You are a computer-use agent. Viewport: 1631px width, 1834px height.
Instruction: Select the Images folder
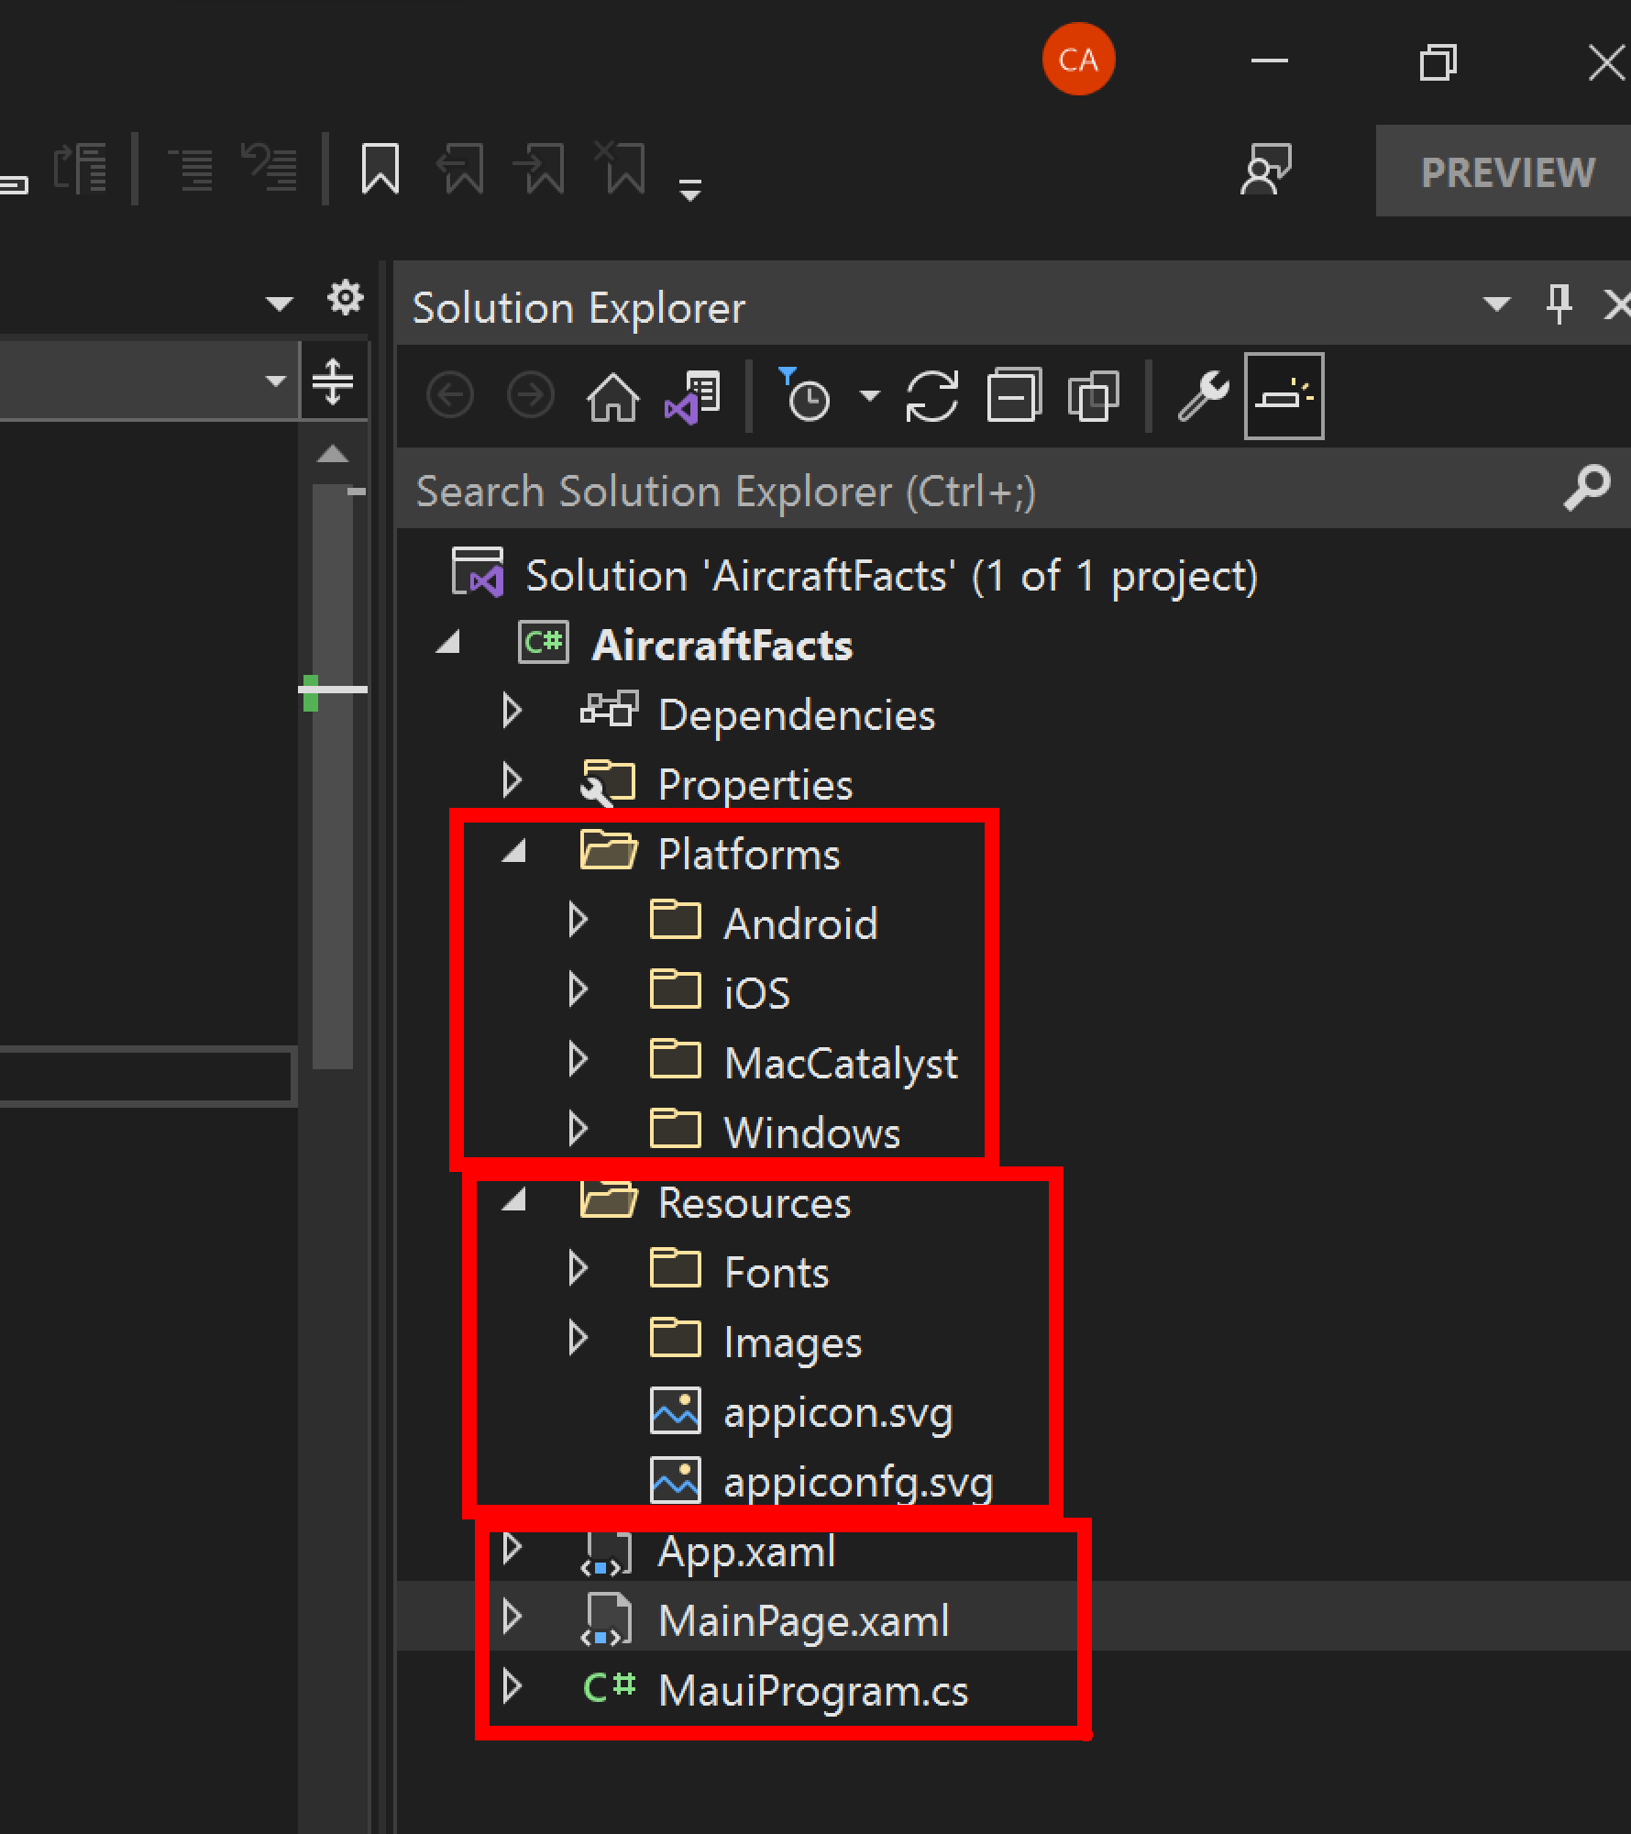point(793,1342)
